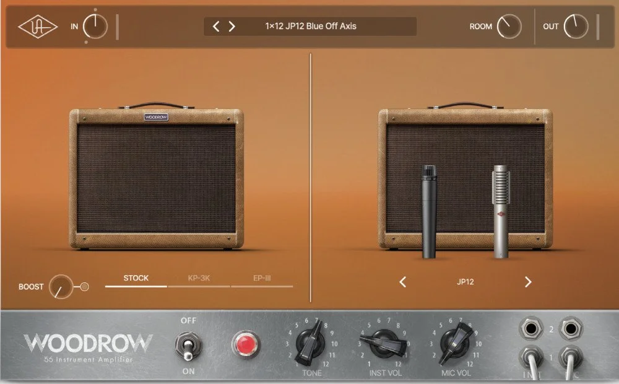Click input jack 2 on the left
Image resolution: width=619 pixels, height=384 pixels.
[x=531, y=328]
